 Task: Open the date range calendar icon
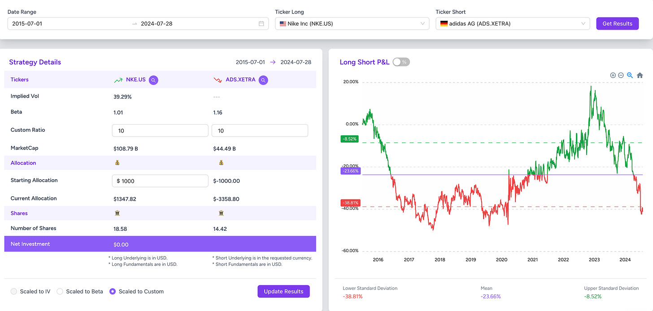point(261,24)
